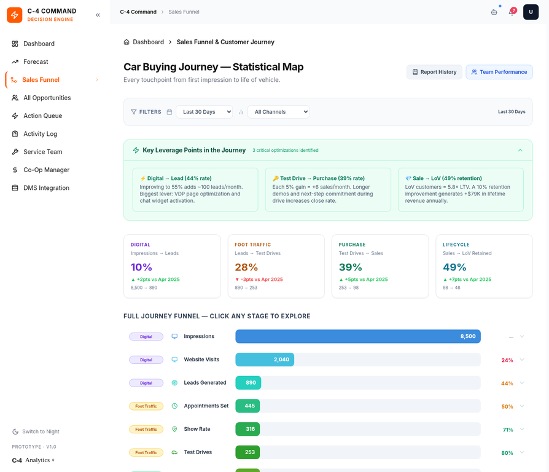Image resolution: width=549 pixels, height=472 pixels.
Task: Expand the Website Visits row chevron
Action: tap(522, 360)
